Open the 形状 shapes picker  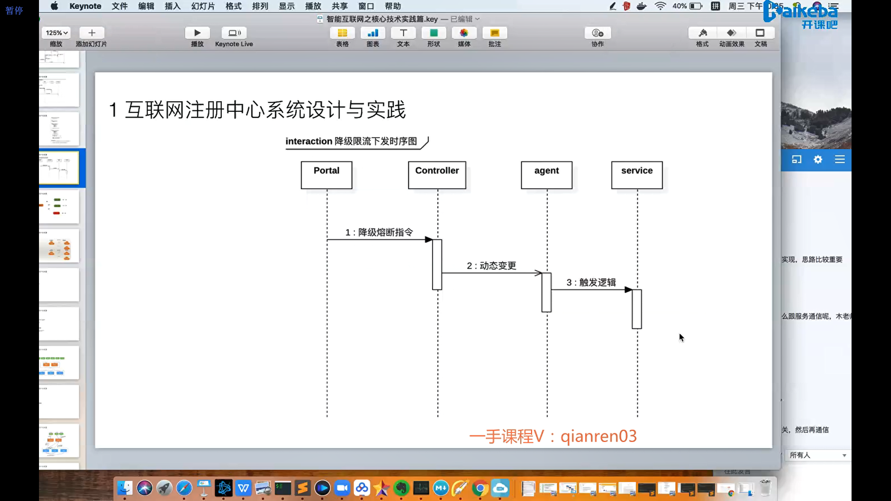point(433,33)
